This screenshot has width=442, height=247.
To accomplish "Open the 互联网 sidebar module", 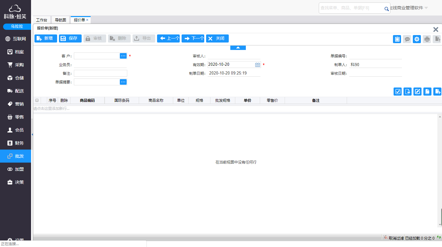I will coord(16,39).
